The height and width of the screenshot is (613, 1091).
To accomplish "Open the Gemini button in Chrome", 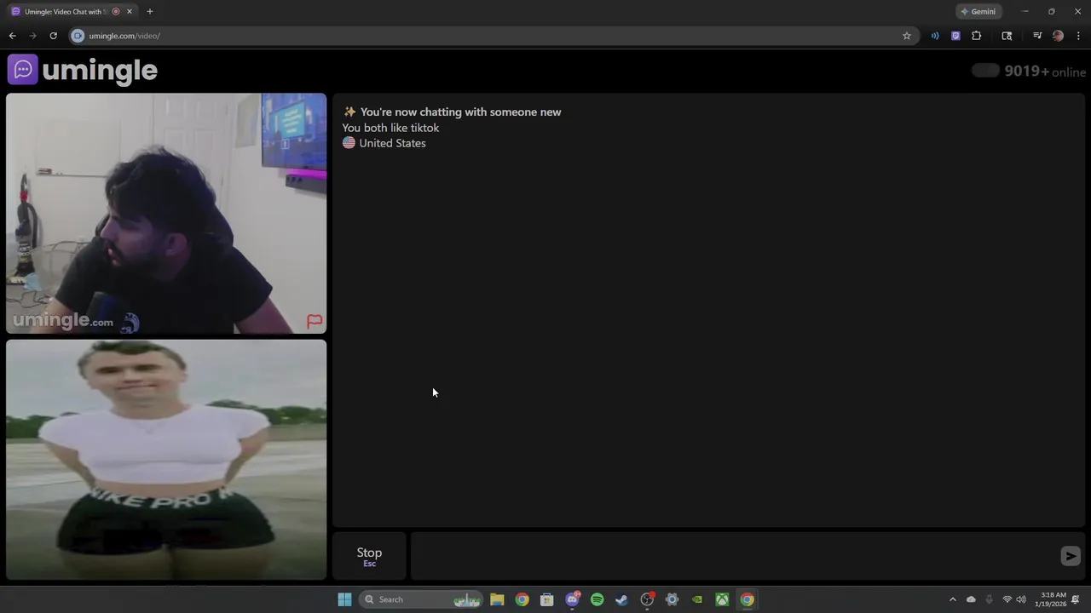I will point(978,12).
